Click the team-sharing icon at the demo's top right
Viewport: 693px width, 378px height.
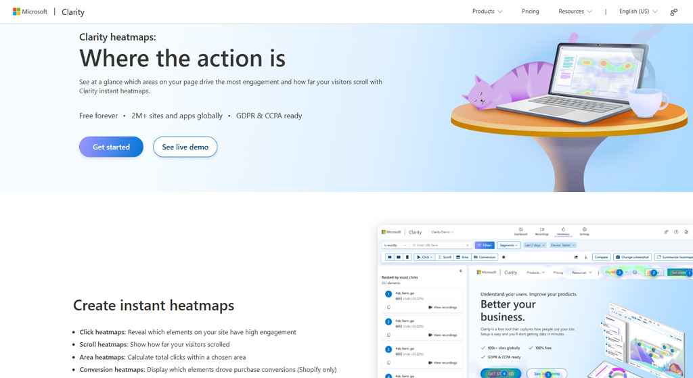point(666,232)
